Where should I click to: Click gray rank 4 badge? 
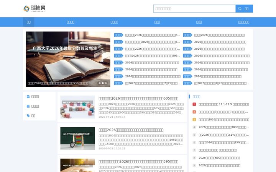tap(194, 127)
